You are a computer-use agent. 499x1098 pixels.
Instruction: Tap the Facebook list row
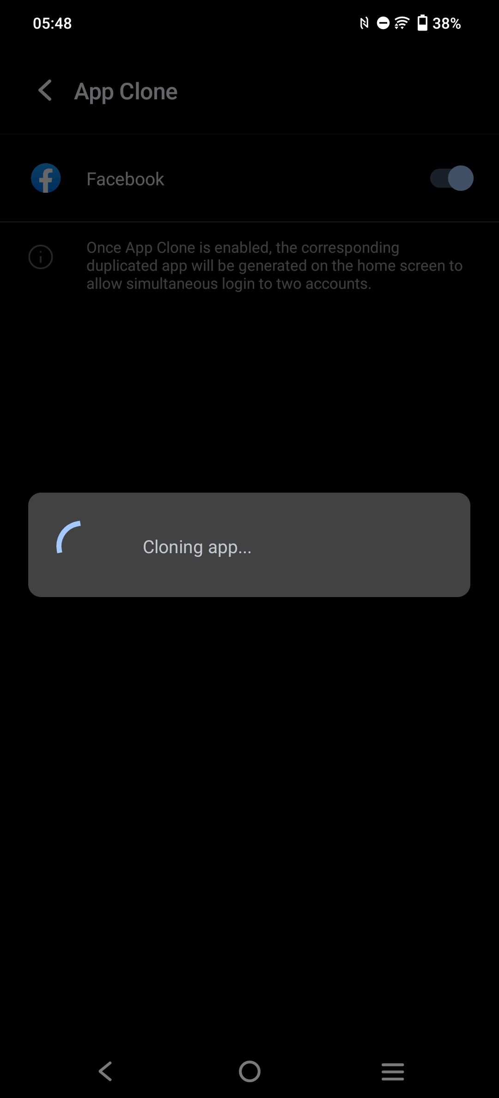249,178
